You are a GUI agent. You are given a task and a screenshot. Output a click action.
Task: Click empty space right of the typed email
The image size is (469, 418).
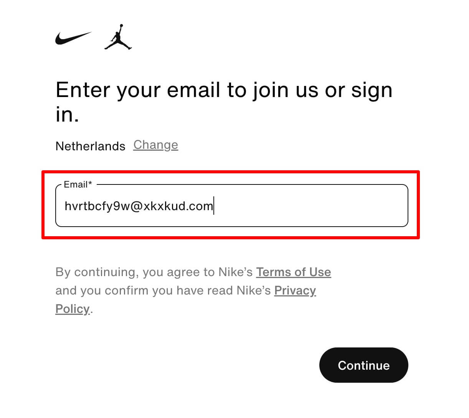pos(310,206)
